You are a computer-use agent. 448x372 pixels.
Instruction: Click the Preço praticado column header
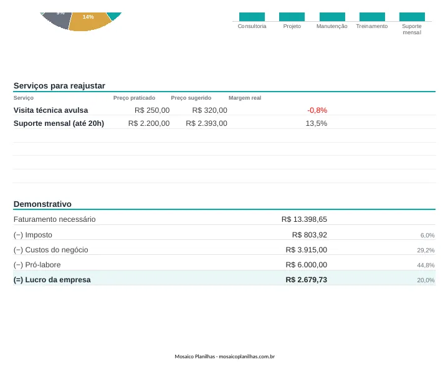tap(135, 98)
